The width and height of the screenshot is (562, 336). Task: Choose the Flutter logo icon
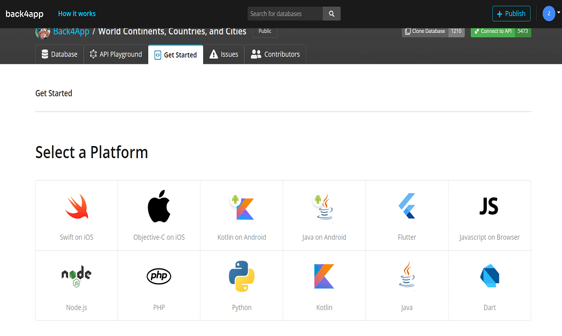(407, 206)
